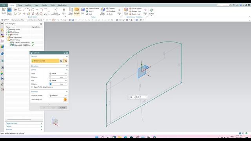Image resolution: width=251 pixels, height=141 pixels.
Task: Click the Curve selection icon beside Select Curve
Action: pos(65,61)
